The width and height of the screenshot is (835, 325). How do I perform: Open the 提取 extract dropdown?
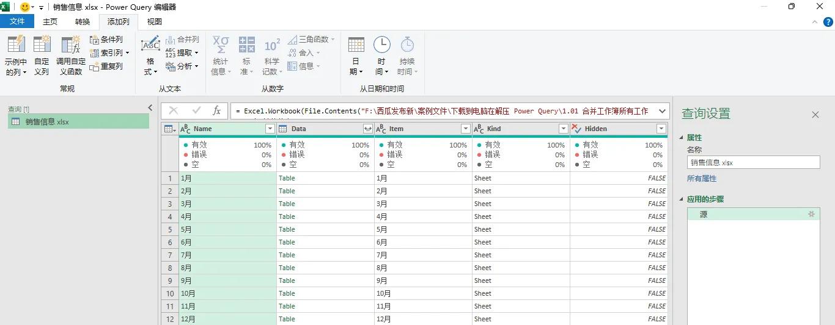pyautogui.click(x=182, y=53)
